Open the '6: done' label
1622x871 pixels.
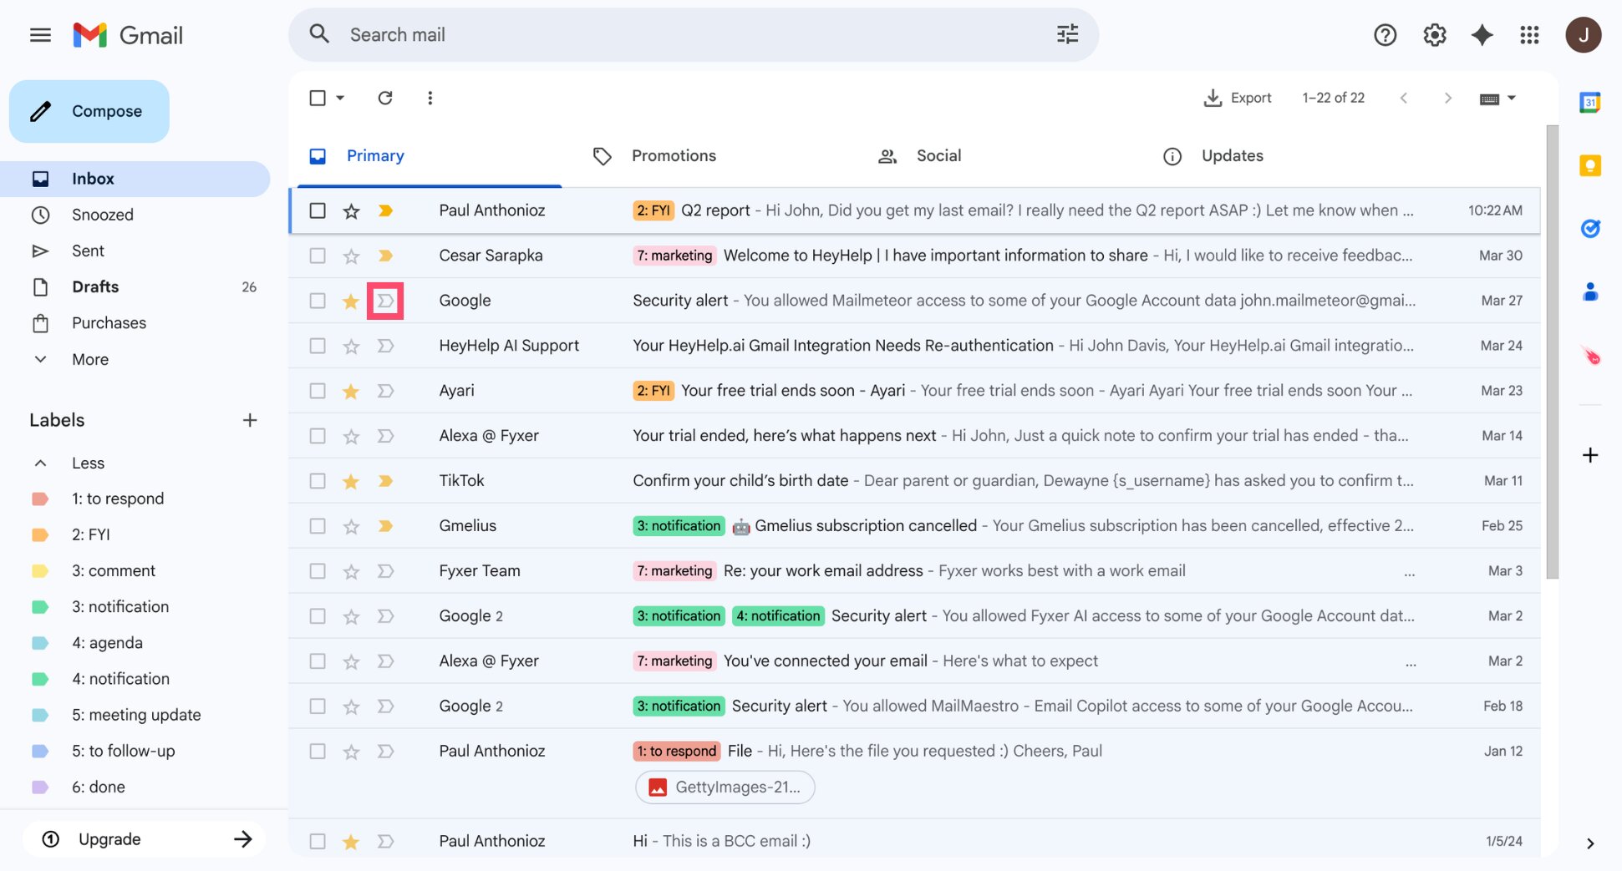98,787
